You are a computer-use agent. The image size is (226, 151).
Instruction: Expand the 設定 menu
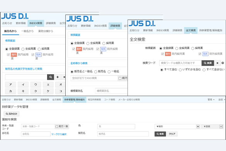coord(222,100)
